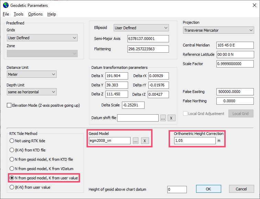
Task: Click the Local Grid button
Action: point(241,114)
